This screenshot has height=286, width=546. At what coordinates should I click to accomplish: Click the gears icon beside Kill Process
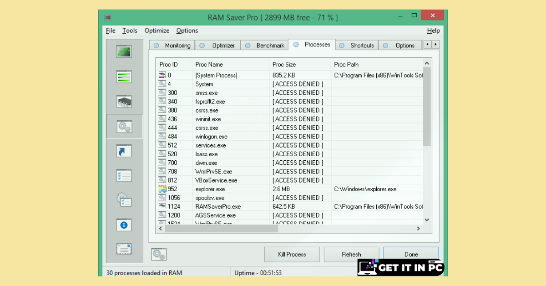point(159,254)
